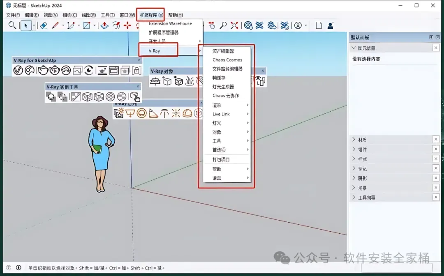Toggle the eye visibility icon in V-Ray Objects toolbar

click(261, 81)
